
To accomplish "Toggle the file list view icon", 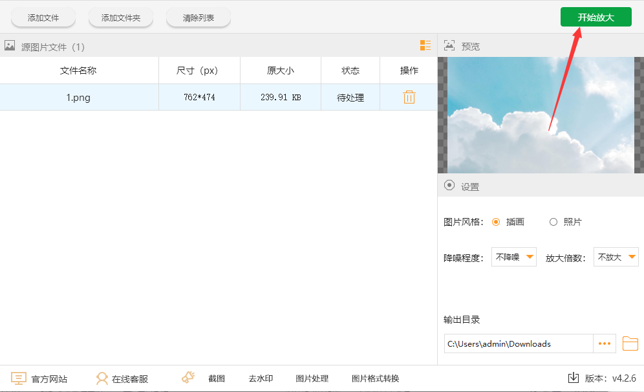I will pos(425,45).
